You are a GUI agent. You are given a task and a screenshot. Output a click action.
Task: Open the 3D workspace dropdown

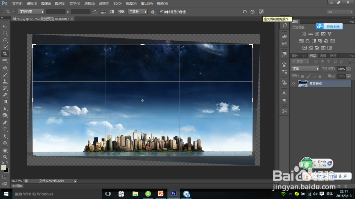tap(339, 12)
